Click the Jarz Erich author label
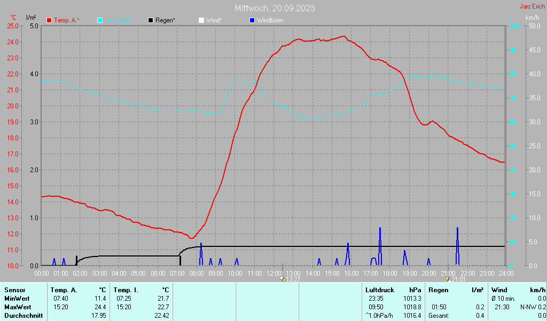Screen dimensions: 547x321 point(532,7)
